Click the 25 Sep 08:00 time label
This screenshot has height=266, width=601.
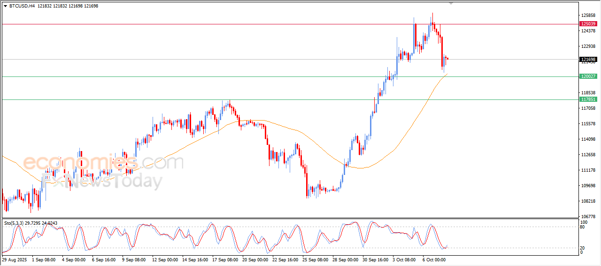[x=316, y=259]
